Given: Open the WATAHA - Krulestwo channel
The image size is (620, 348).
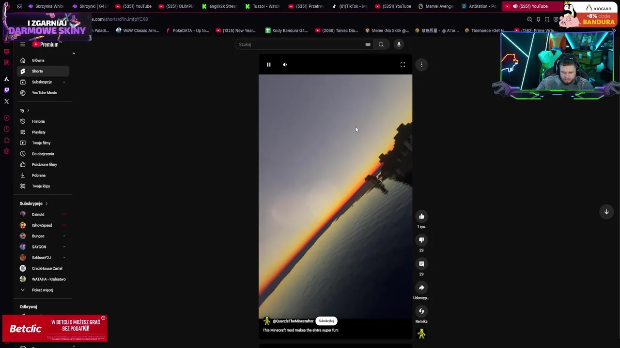Looking at the screenshot, I should [43, 279].
